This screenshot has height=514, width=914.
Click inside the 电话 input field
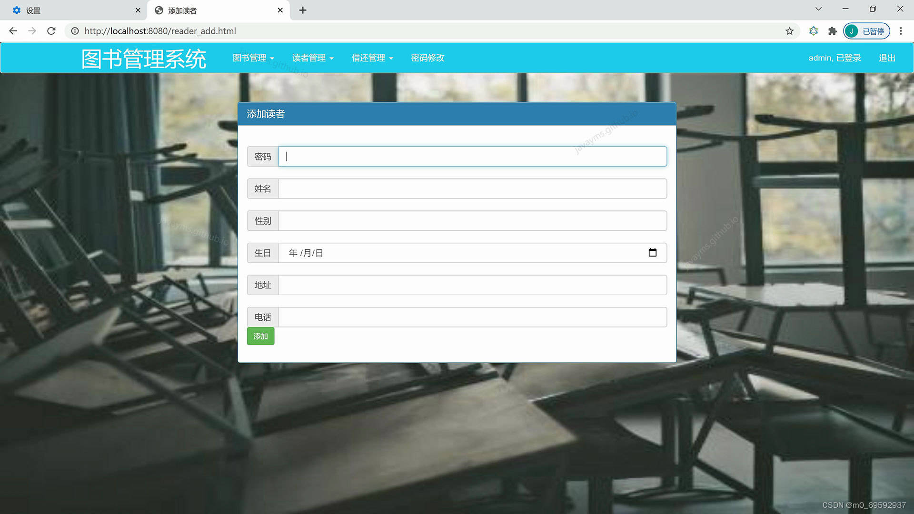click(x=472, y=317)
